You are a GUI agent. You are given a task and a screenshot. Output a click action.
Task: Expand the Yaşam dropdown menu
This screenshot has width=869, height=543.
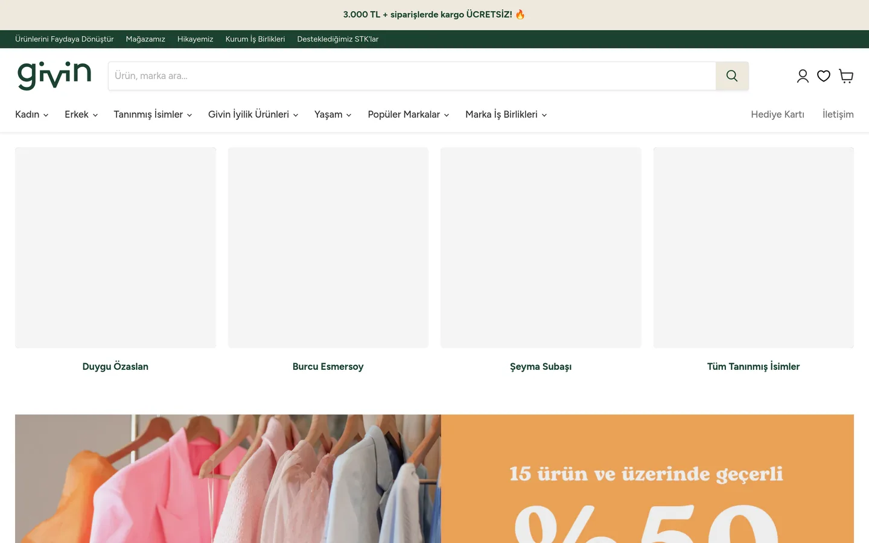(x=333, y=115)
